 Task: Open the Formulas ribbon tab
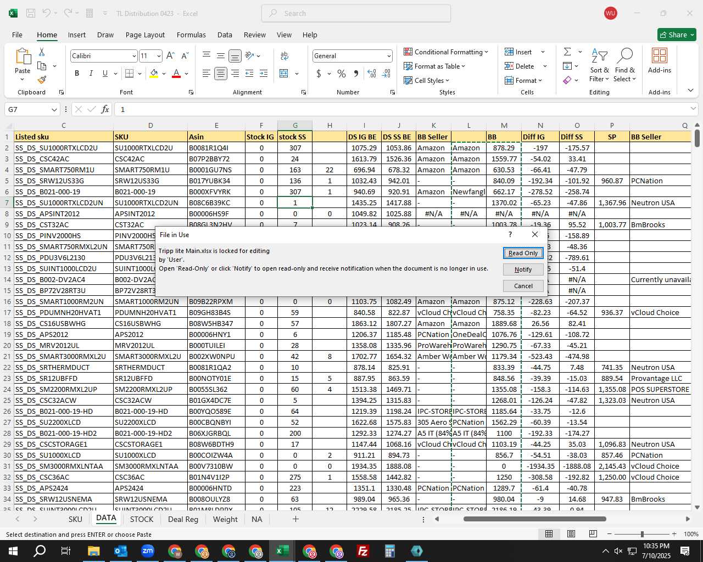click(x=191, y=35)
